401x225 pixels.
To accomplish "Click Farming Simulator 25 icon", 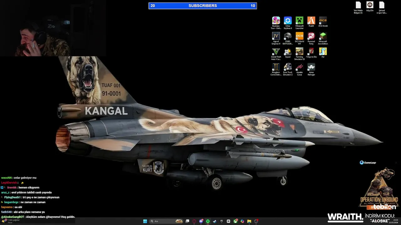I will click(299, 54).
